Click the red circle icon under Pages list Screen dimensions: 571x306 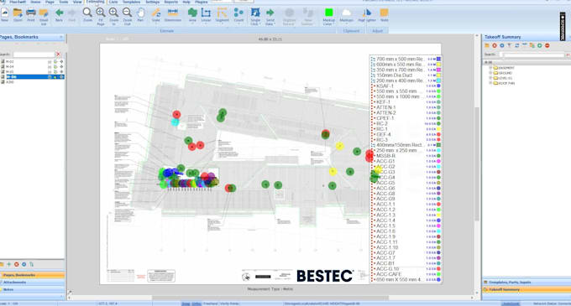[17, 264]
